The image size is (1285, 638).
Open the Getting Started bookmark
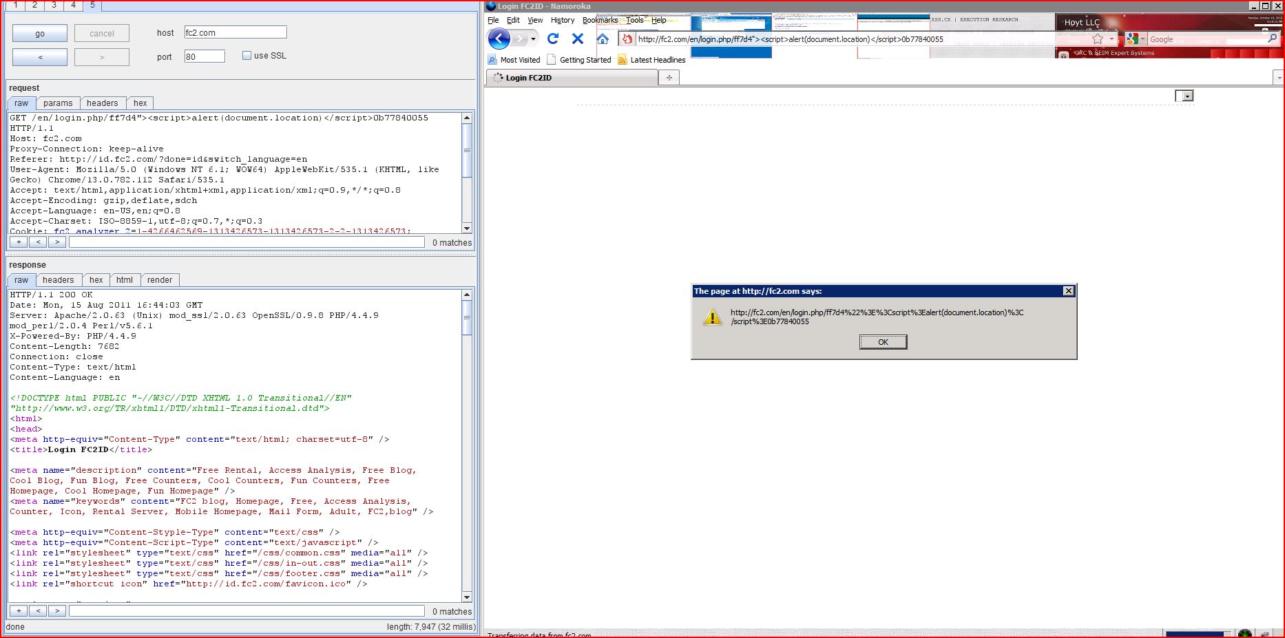click(x=578, y=60)
